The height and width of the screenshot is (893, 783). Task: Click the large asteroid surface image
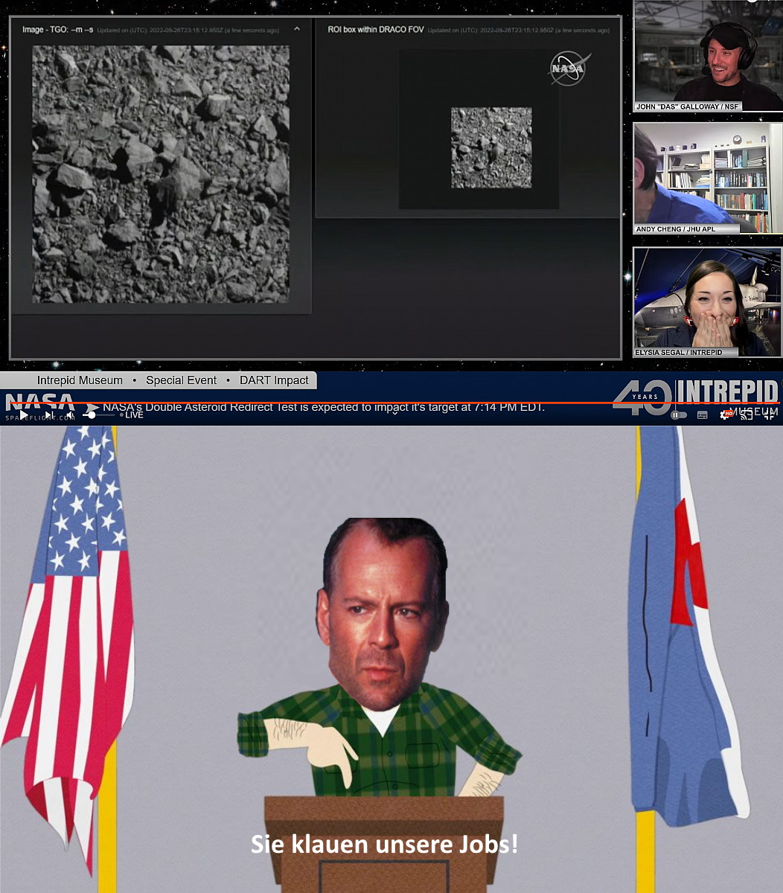161,174
